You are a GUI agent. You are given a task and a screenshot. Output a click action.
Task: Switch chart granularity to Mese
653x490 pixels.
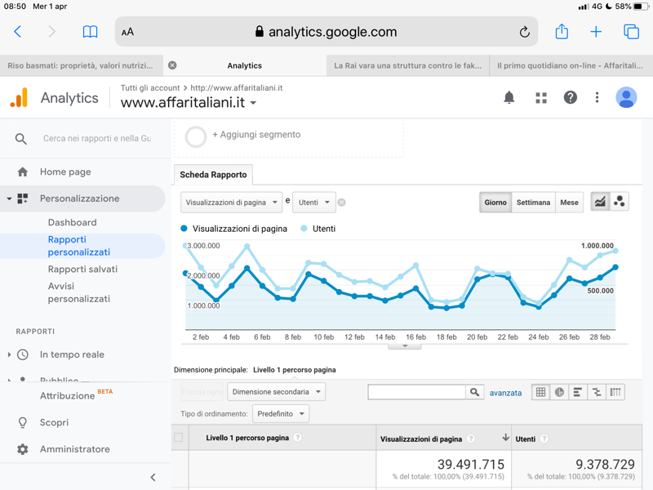click(569, 202)
